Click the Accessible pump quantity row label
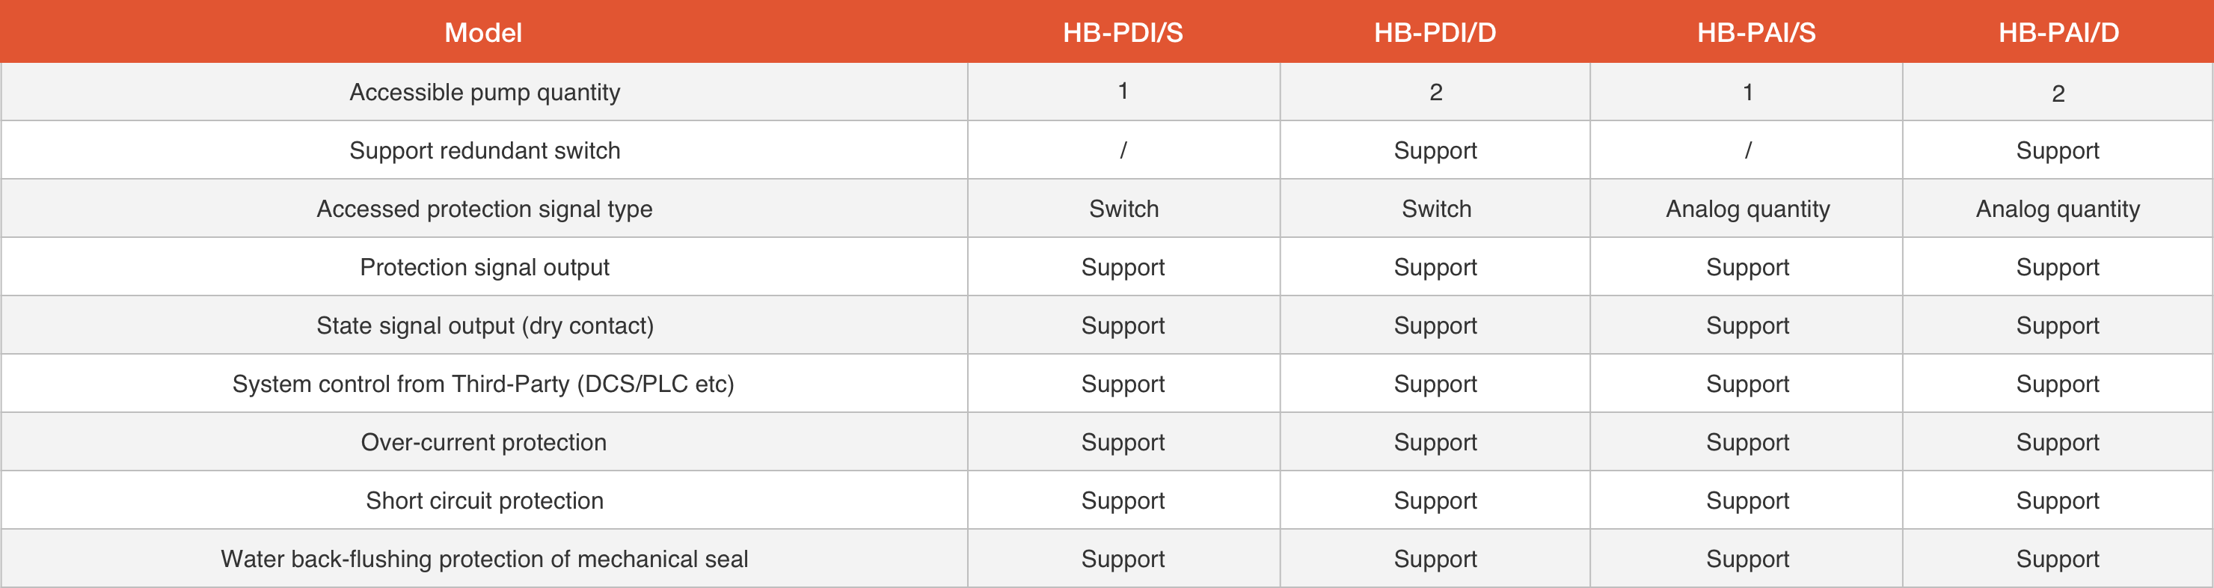2214x588 pixels. click(x=484, y=92)
